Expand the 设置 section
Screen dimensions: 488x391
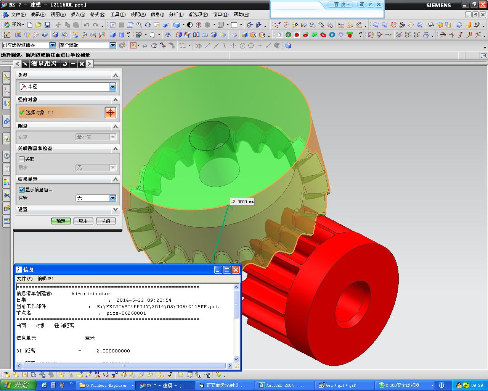click(116, 209)
